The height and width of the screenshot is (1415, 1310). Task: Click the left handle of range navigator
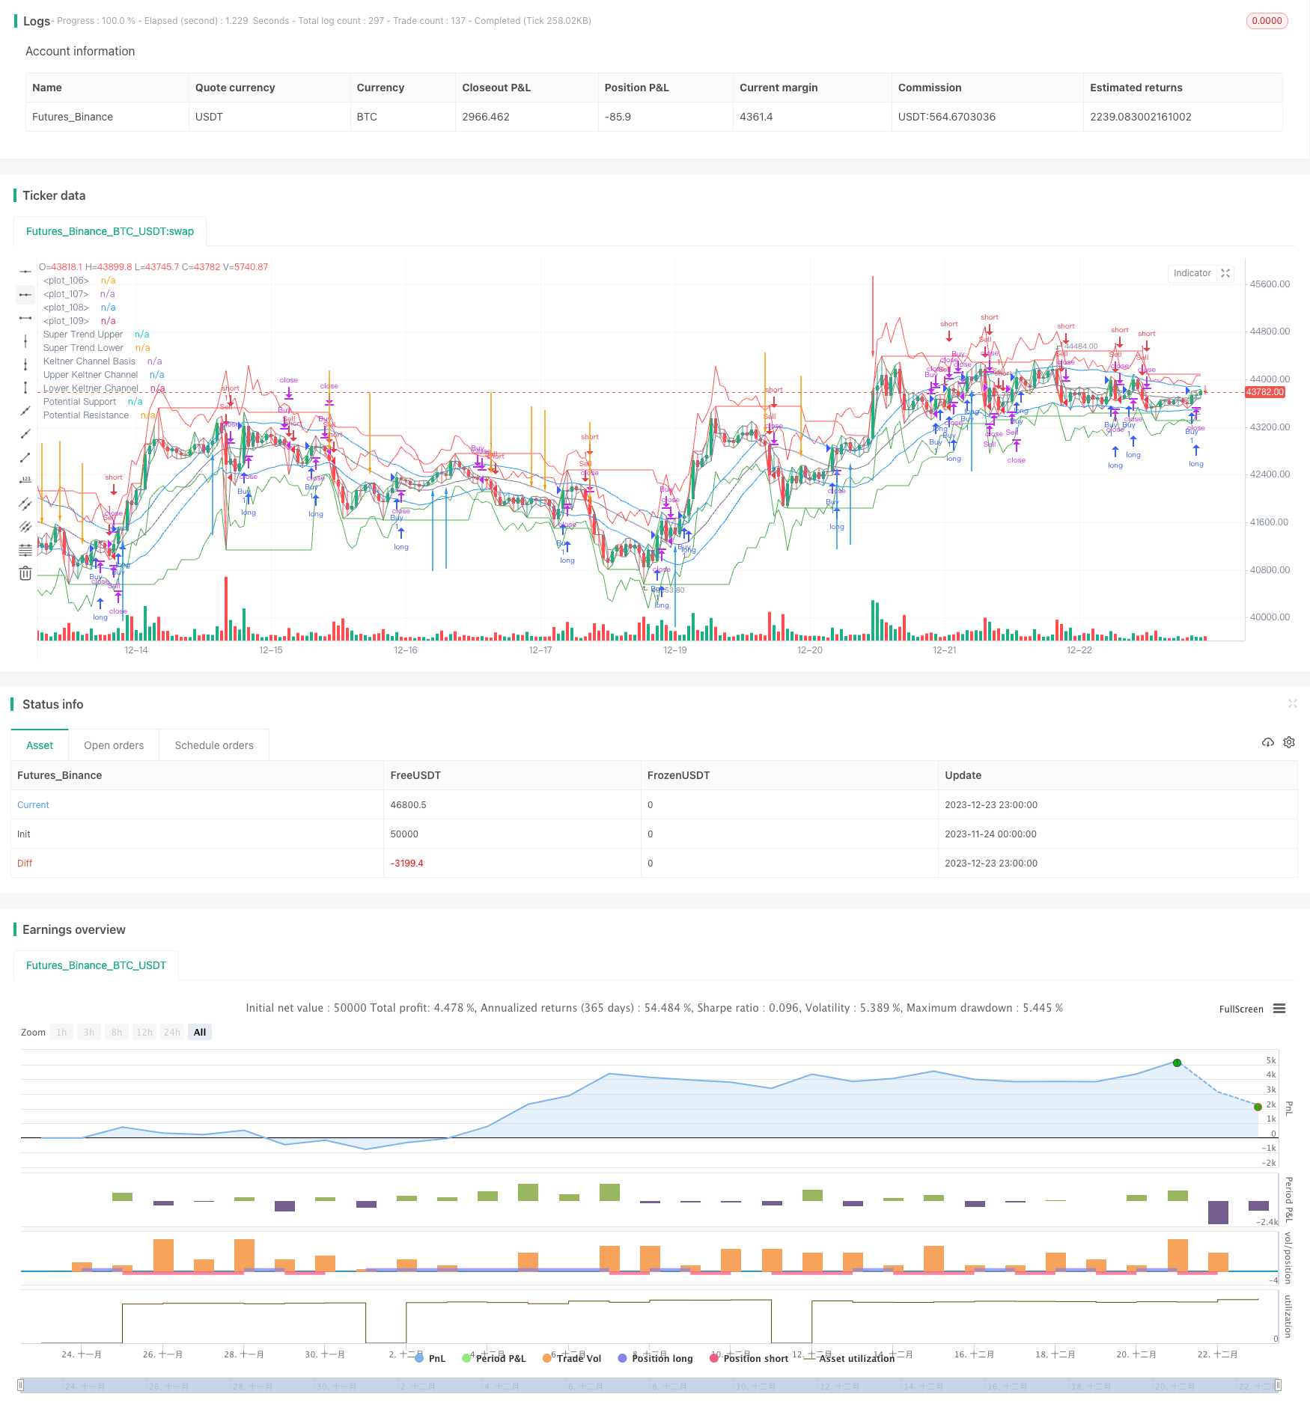21,1385
